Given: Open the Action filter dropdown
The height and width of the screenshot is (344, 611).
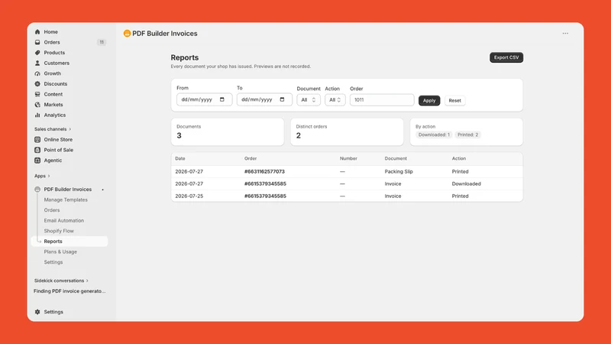Looking at the screenshot, I should pos(335,100).
